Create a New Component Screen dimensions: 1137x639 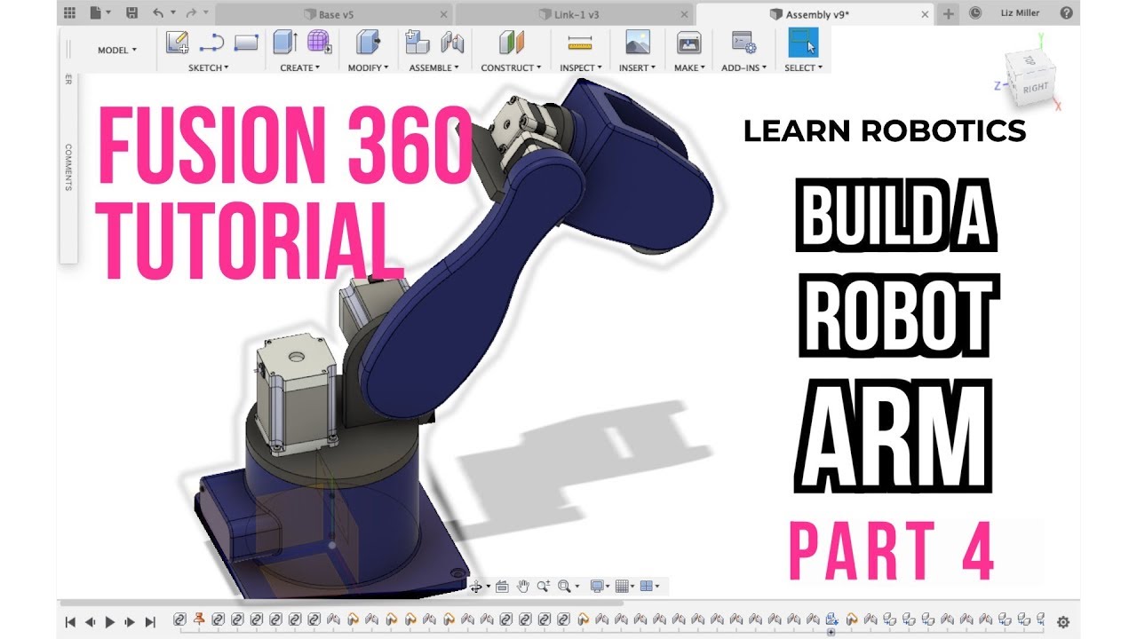(417, 43)
